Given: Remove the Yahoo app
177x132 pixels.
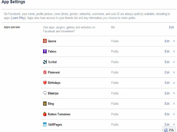Looking at the screenshot, I should [x=174, y=52].
